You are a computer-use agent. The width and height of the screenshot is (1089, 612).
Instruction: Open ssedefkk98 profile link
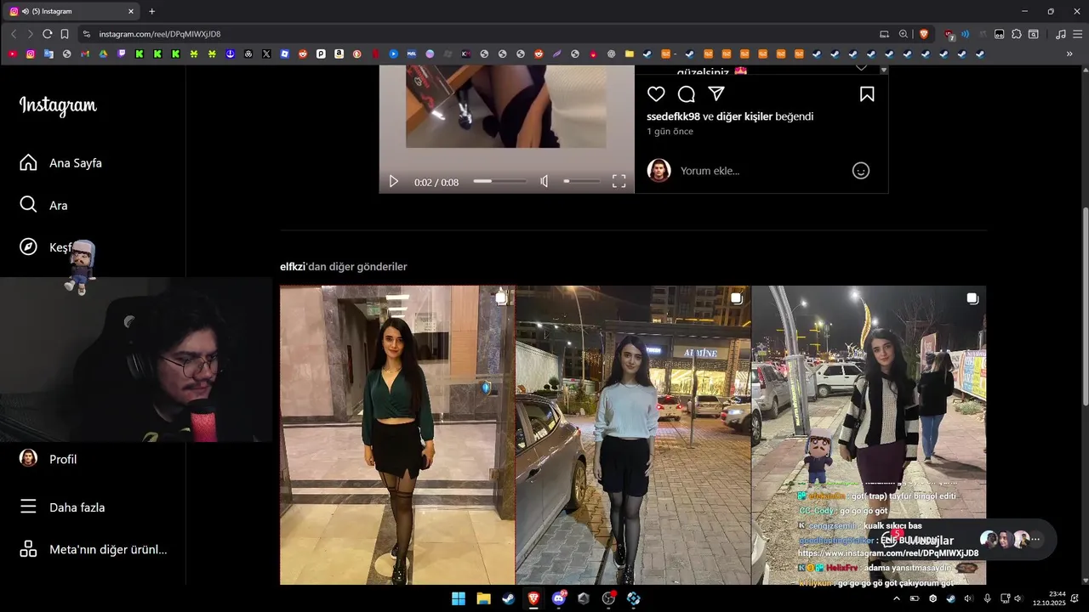[x=673, y=116]
